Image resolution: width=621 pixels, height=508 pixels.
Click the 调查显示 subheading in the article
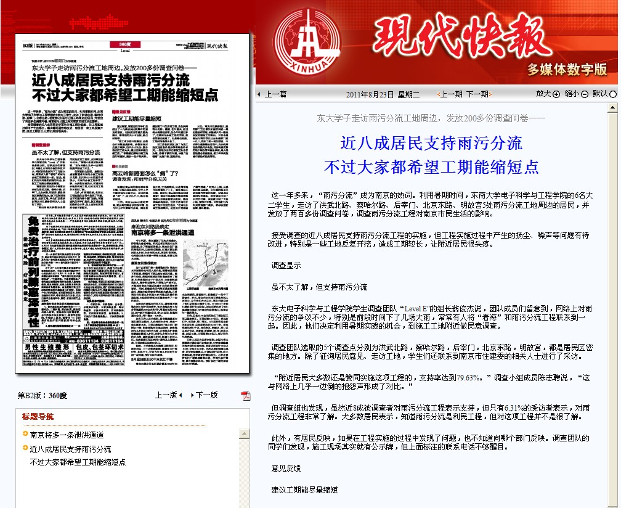point(286,266)
